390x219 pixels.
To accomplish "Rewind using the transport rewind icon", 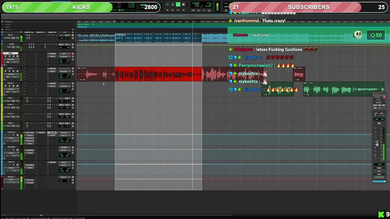I will coord(172,10).
